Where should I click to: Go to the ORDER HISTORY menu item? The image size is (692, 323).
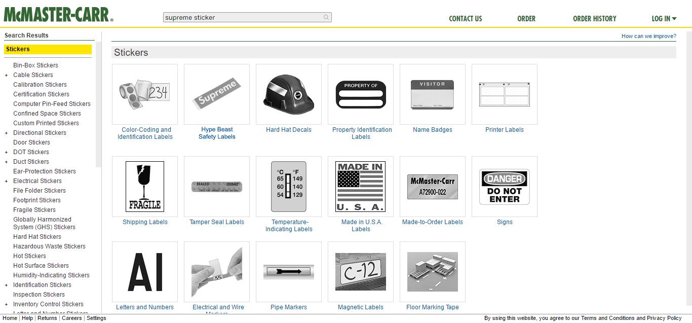(x=595, y=18)
